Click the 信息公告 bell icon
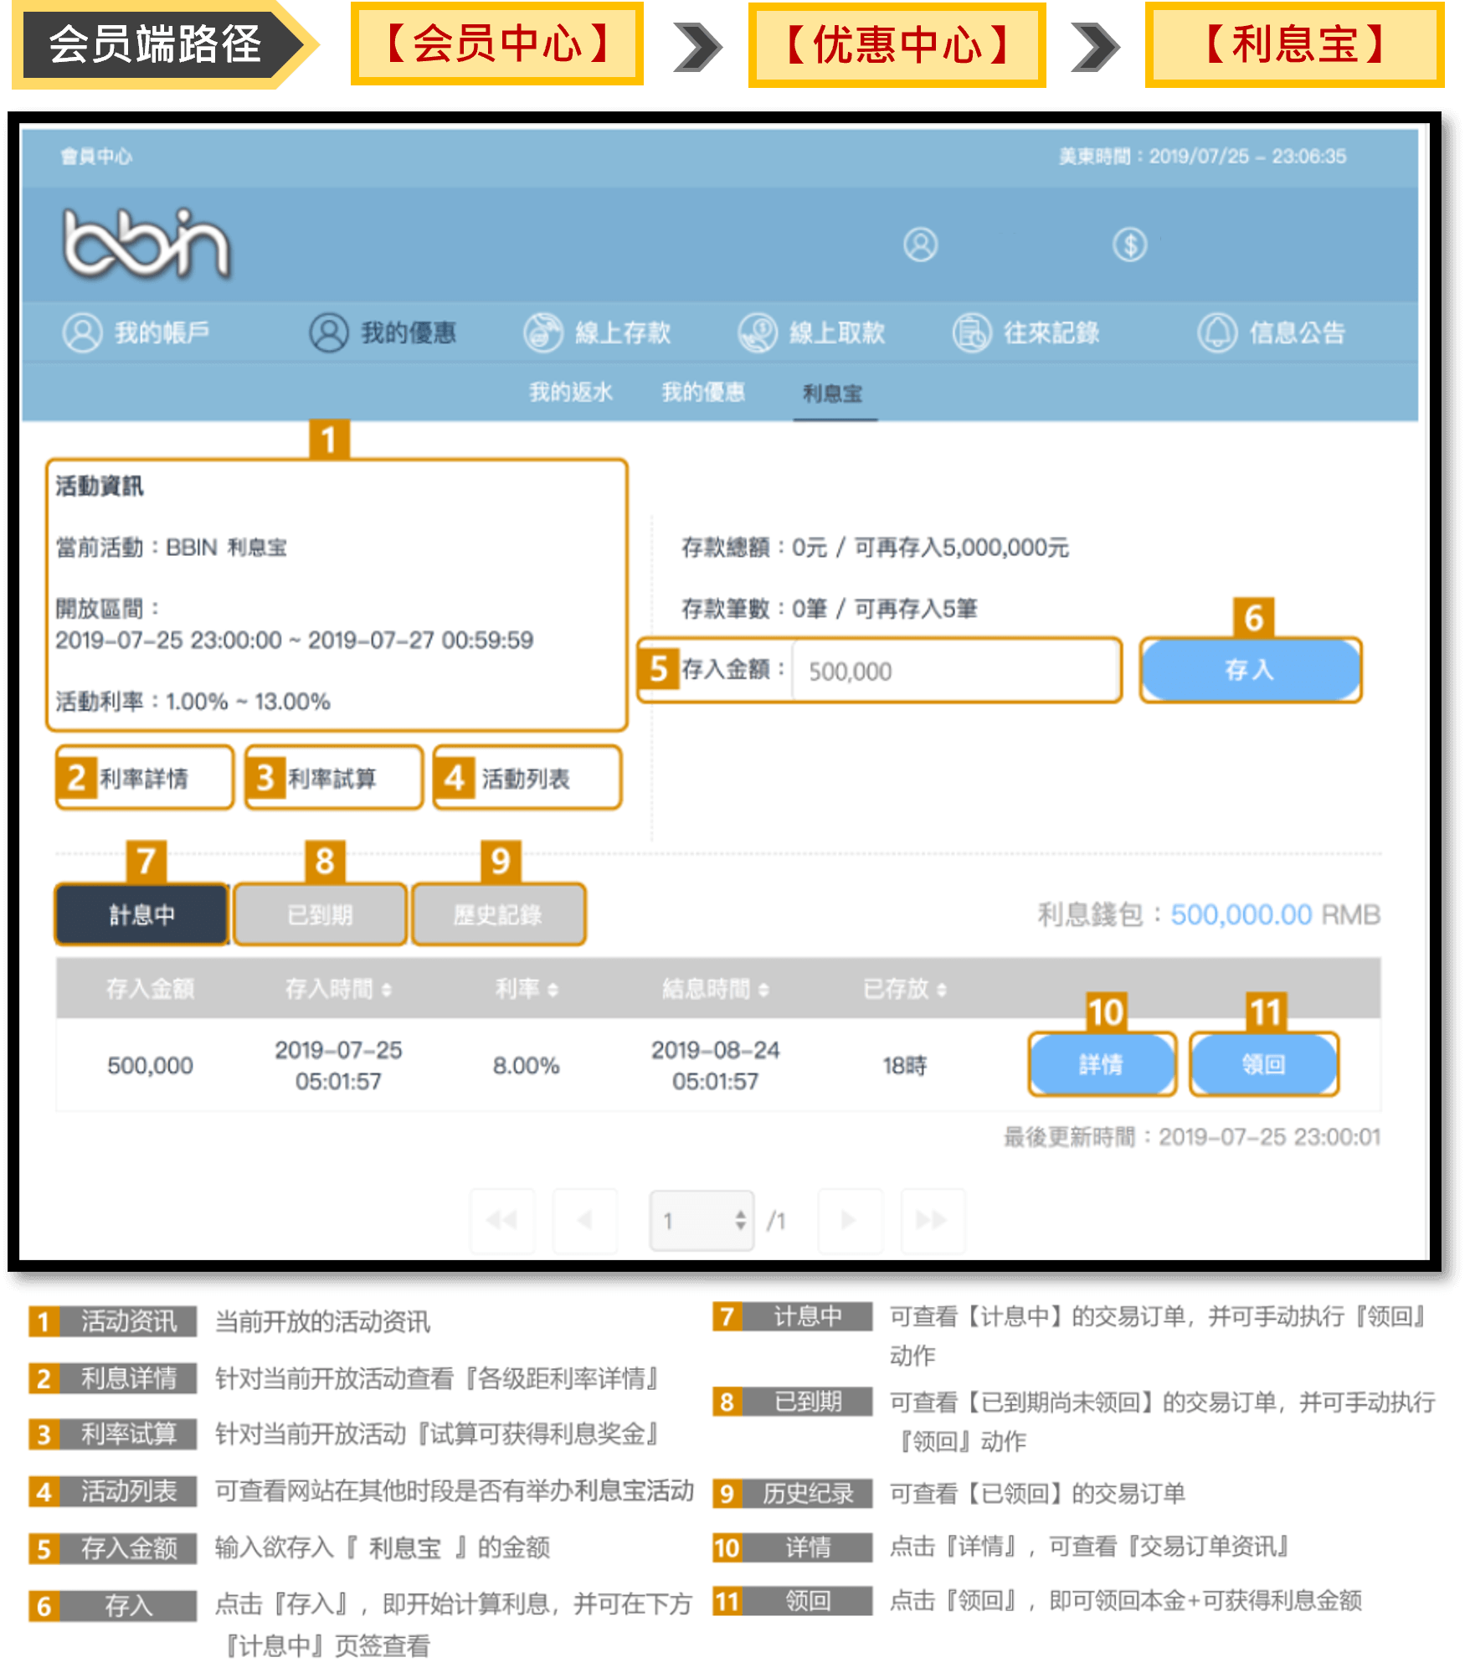Image resolution: width=1465 pixels, height=1678 pixels. point(1217,332)
